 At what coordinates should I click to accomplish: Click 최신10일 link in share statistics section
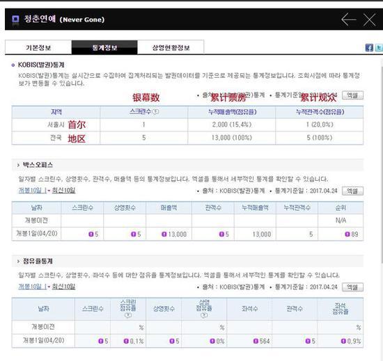pos(63,287)
